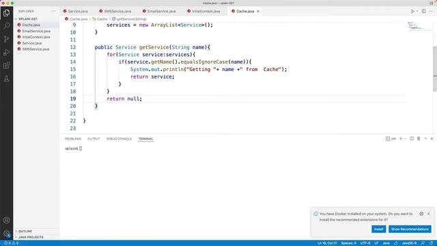Place cursor on line 19 return null
This screenshot has height=246, width=437.
point(124,98)
